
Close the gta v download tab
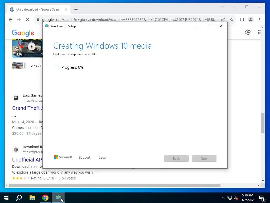(x=66, y=10)
